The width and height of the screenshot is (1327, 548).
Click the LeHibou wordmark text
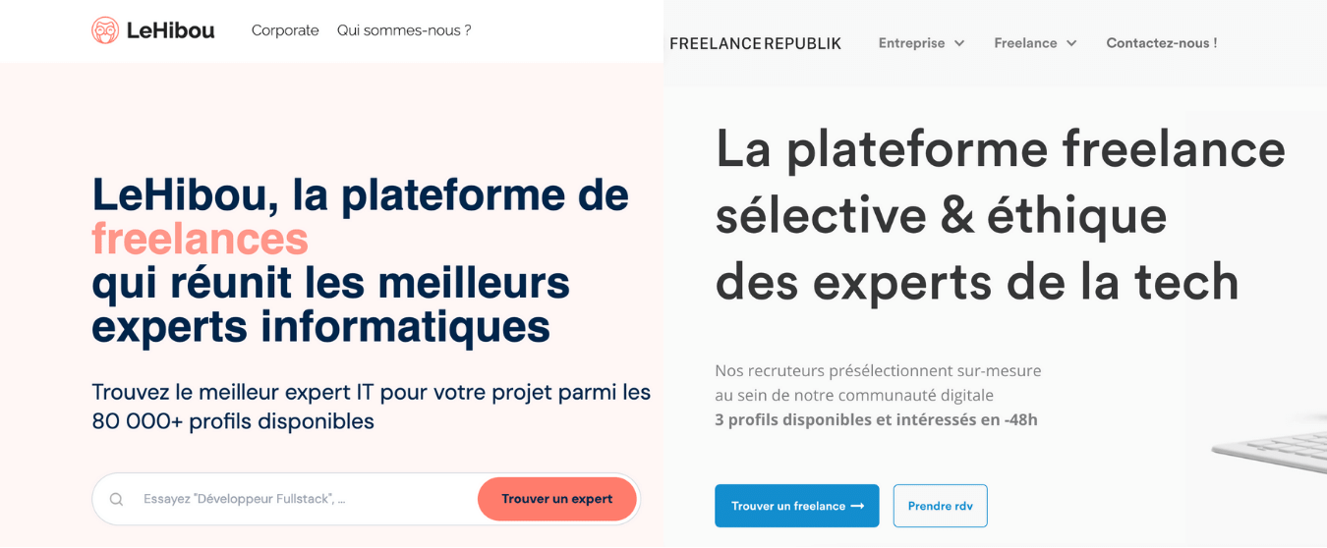click(x=170, y=30)
